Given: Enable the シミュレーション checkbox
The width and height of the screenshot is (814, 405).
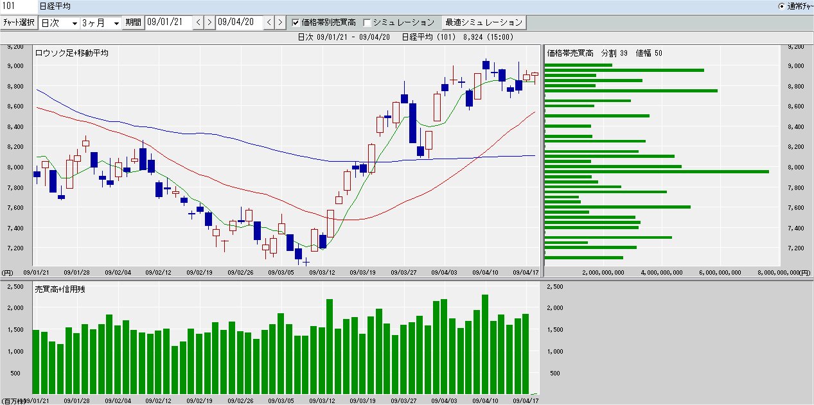Looking at the screenshot, I should tap(367, 22).
